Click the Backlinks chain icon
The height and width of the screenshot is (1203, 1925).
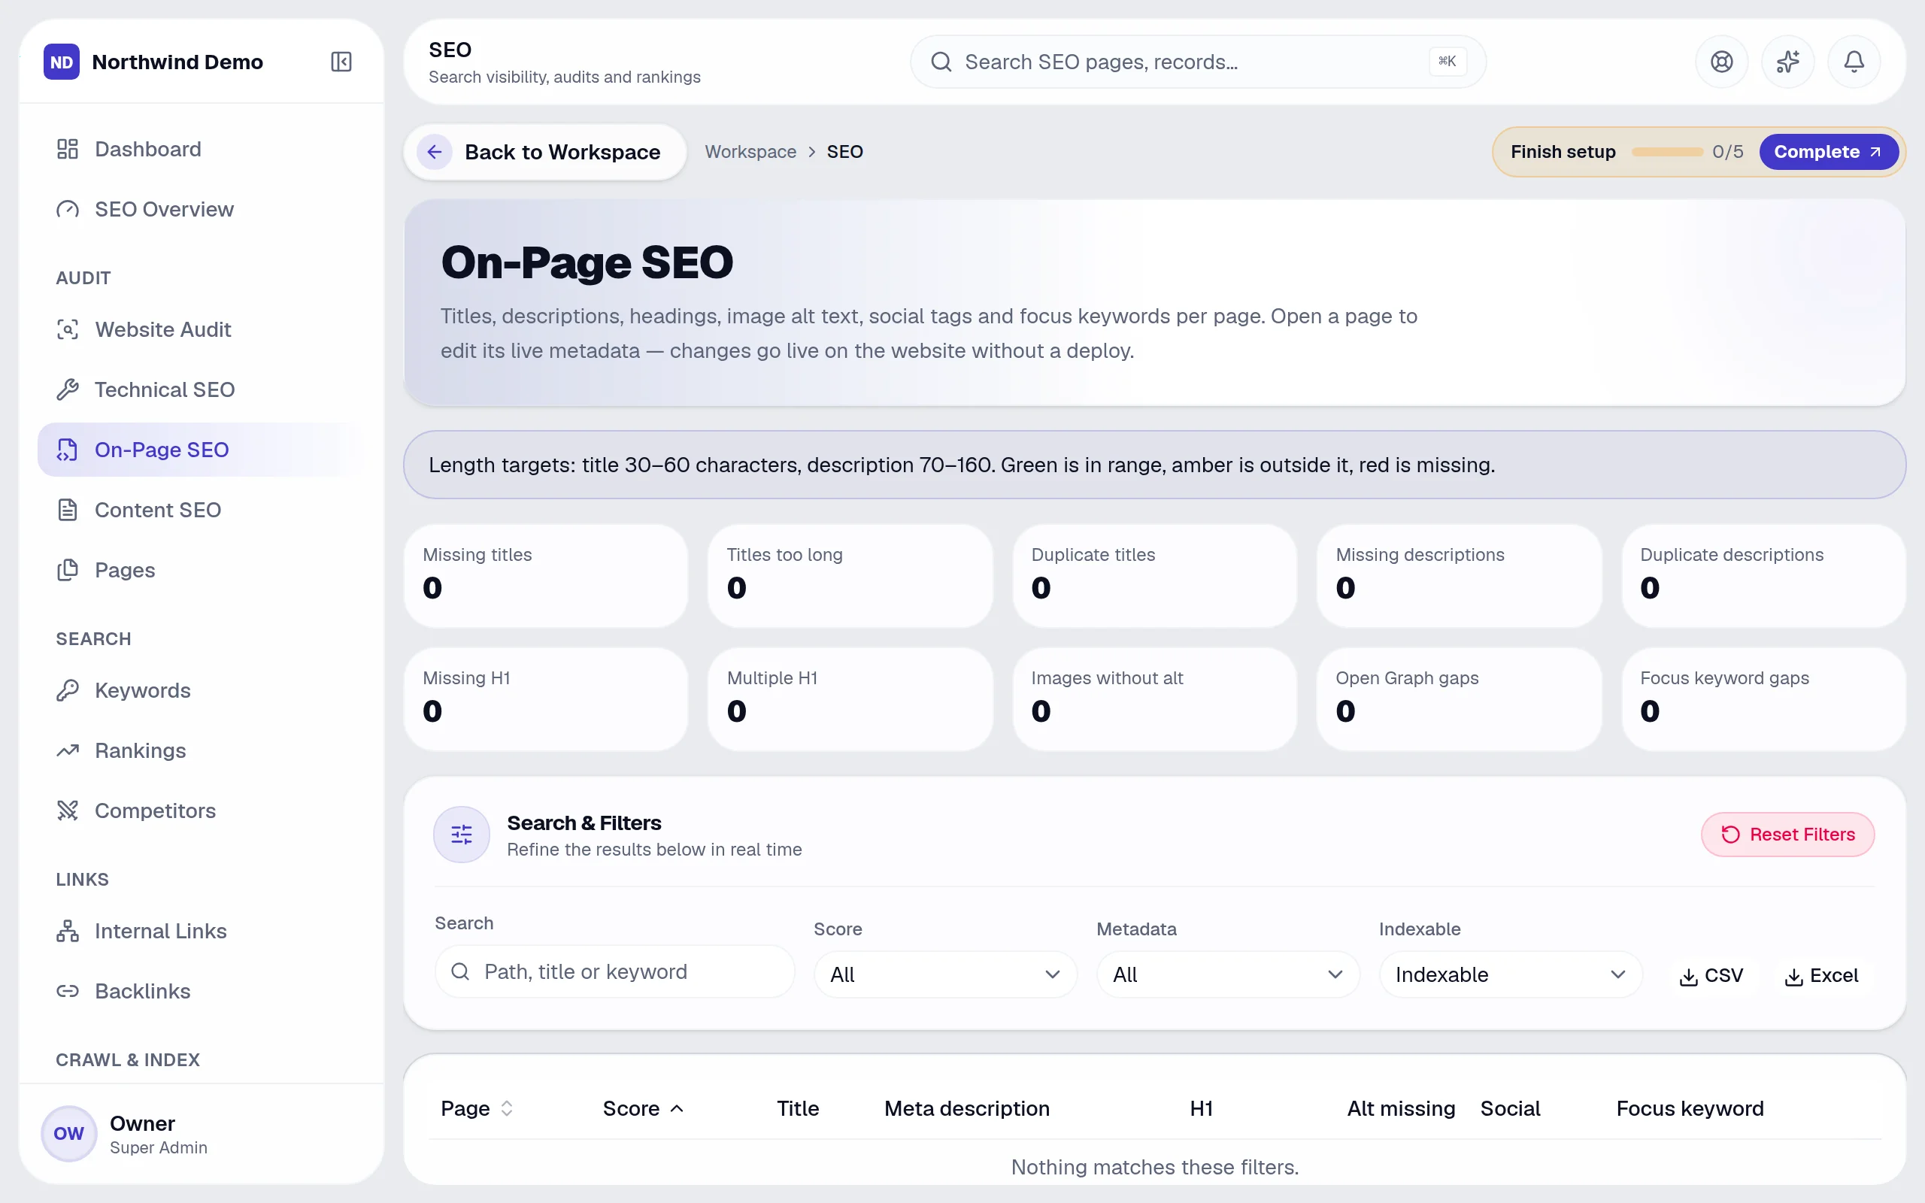pyautogui.click(x=68, y=992)
